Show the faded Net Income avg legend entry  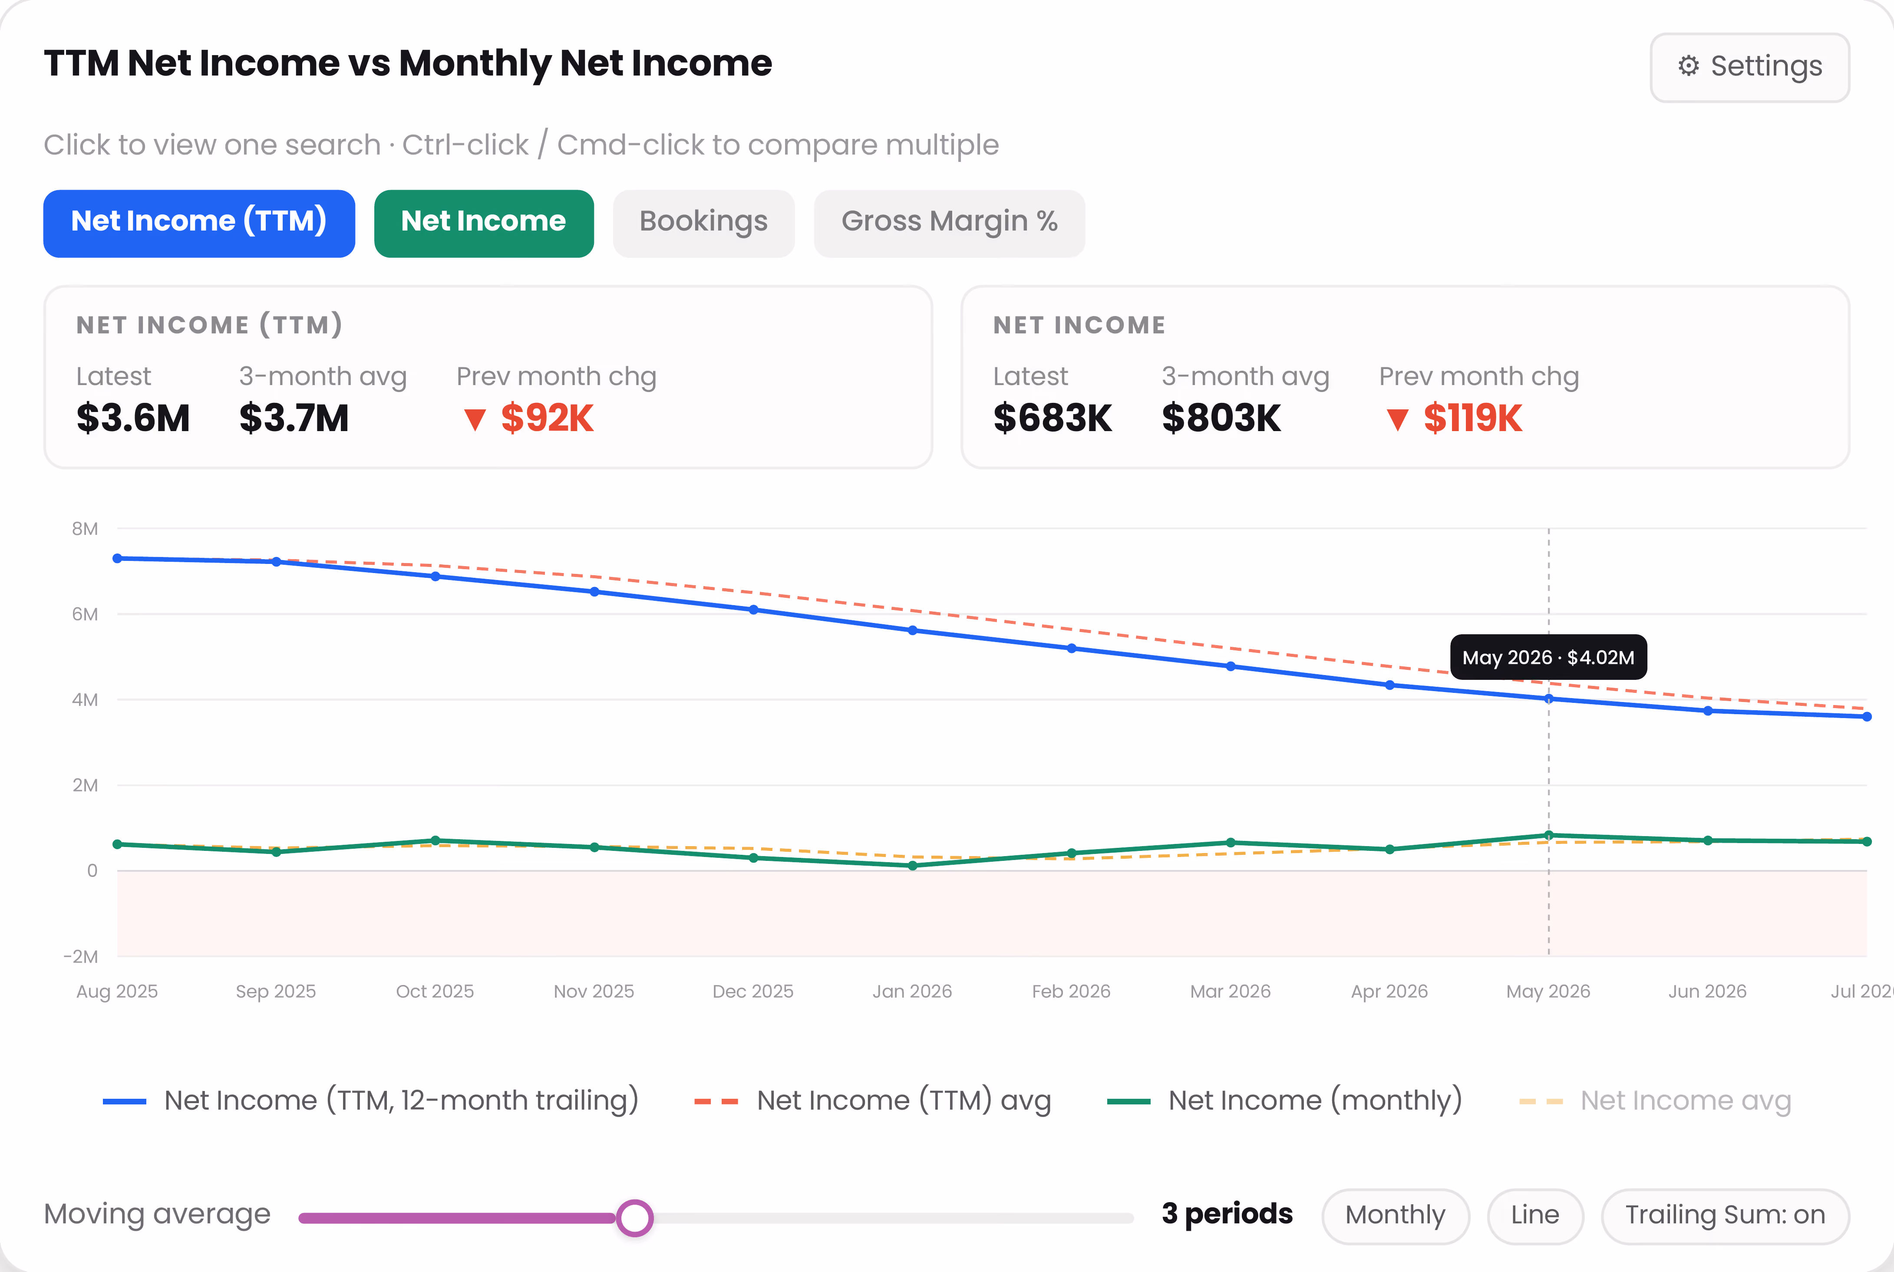point(1655,1101)
